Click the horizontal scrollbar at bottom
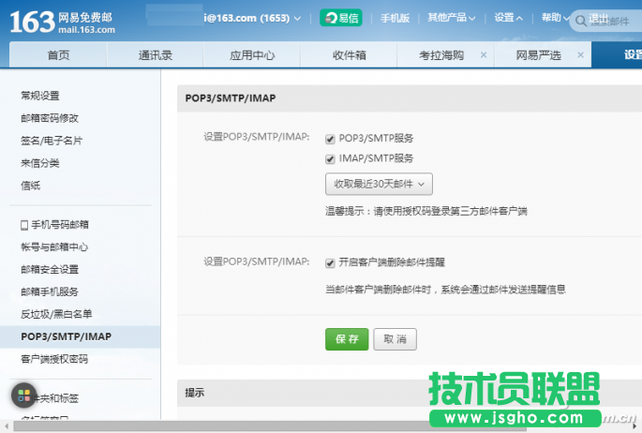 281,427
